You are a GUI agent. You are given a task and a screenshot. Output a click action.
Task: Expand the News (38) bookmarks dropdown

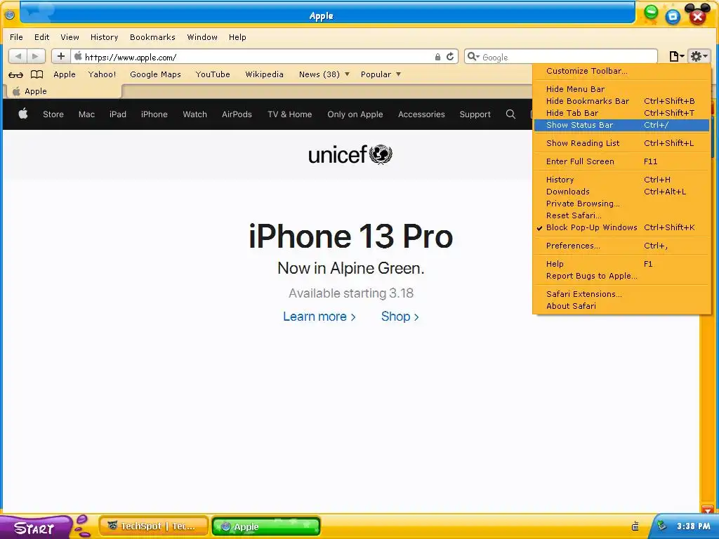point(324,74)
